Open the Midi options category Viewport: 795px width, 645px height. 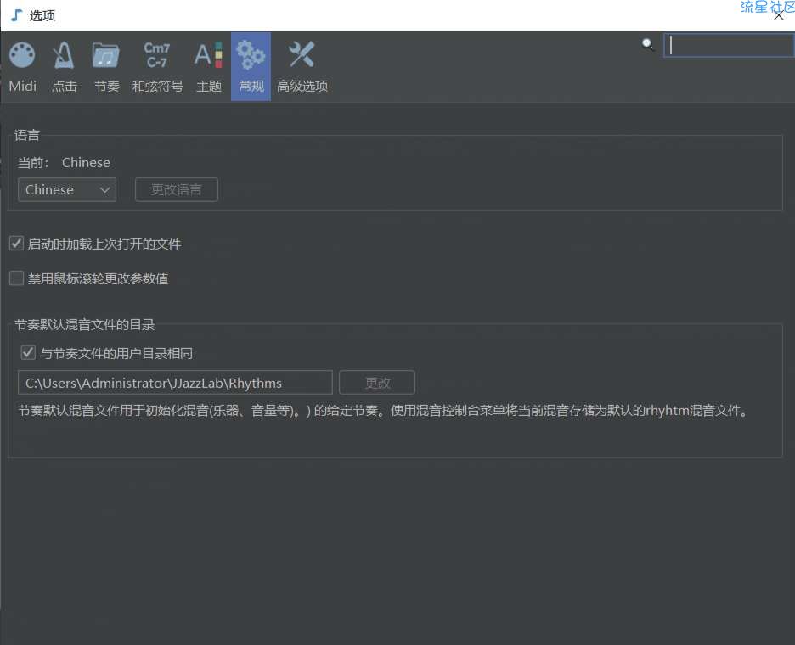(x=22, y=67)
